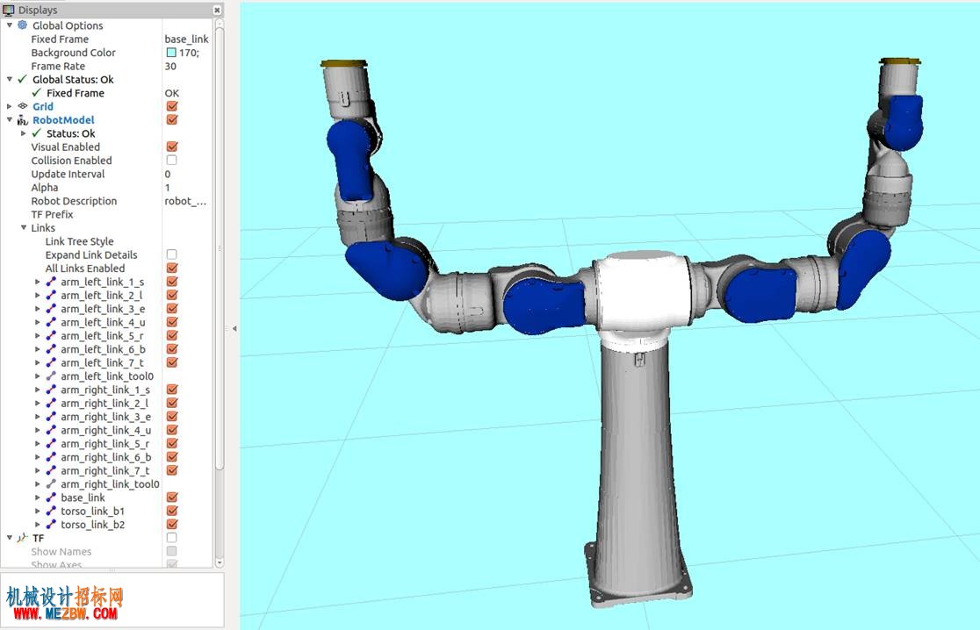Collapse the Global Status section
The width and height of the screenshot is (980, 630).
(x=10, y=79)
